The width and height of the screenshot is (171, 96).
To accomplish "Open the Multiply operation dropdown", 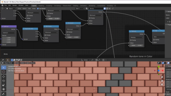I will tap(137, 37).
